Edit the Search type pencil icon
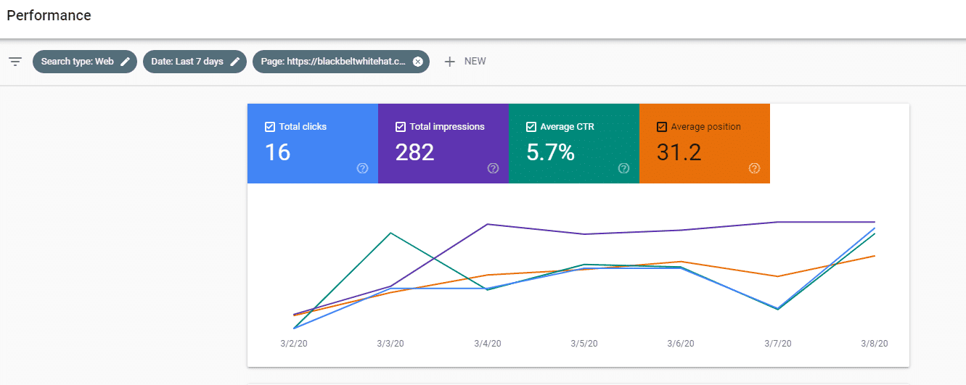Viewport: 966px width, 385px height. [126, 62]
